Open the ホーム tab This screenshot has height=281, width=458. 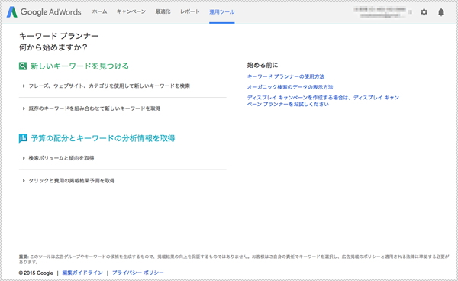(99, 11)
